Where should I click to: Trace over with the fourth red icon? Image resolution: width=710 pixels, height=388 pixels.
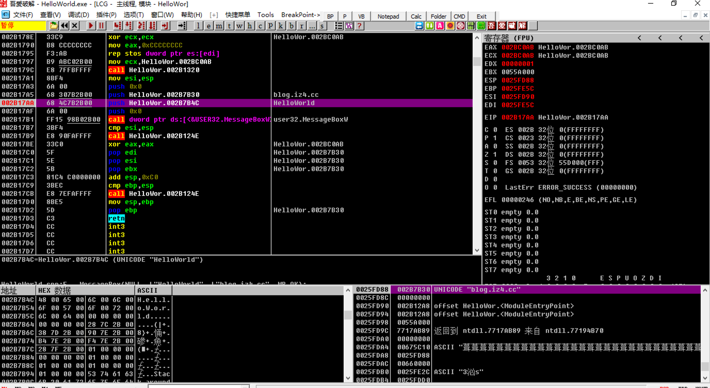(x=152, y=26)
